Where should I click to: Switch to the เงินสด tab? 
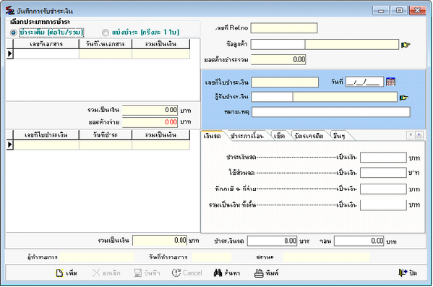pos(212,136)
